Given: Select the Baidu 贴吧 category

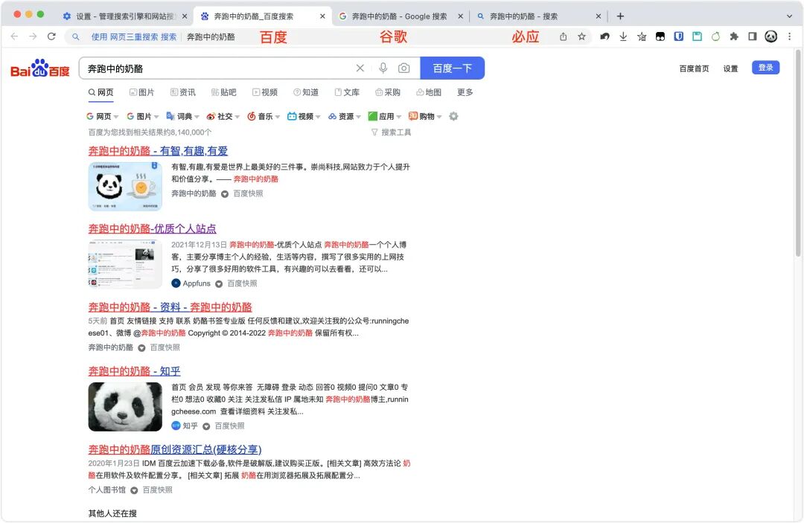Looking at the screenshot, I should (x=223, y=92).
